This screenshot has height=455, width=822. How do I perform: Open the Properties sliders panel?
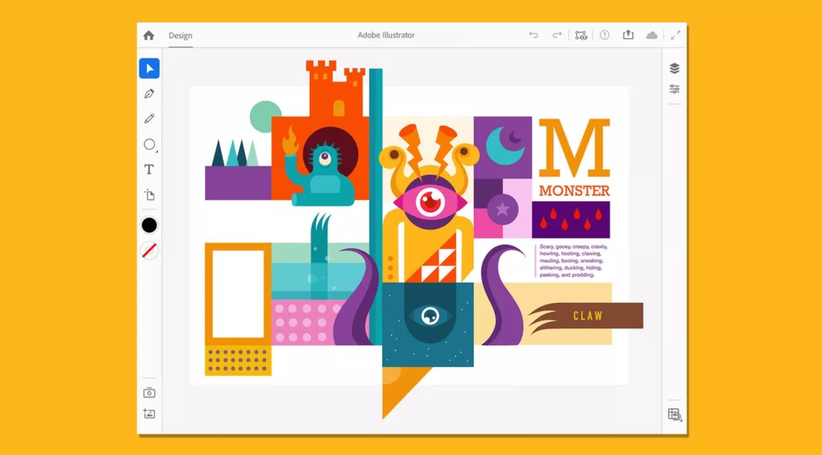674,89
